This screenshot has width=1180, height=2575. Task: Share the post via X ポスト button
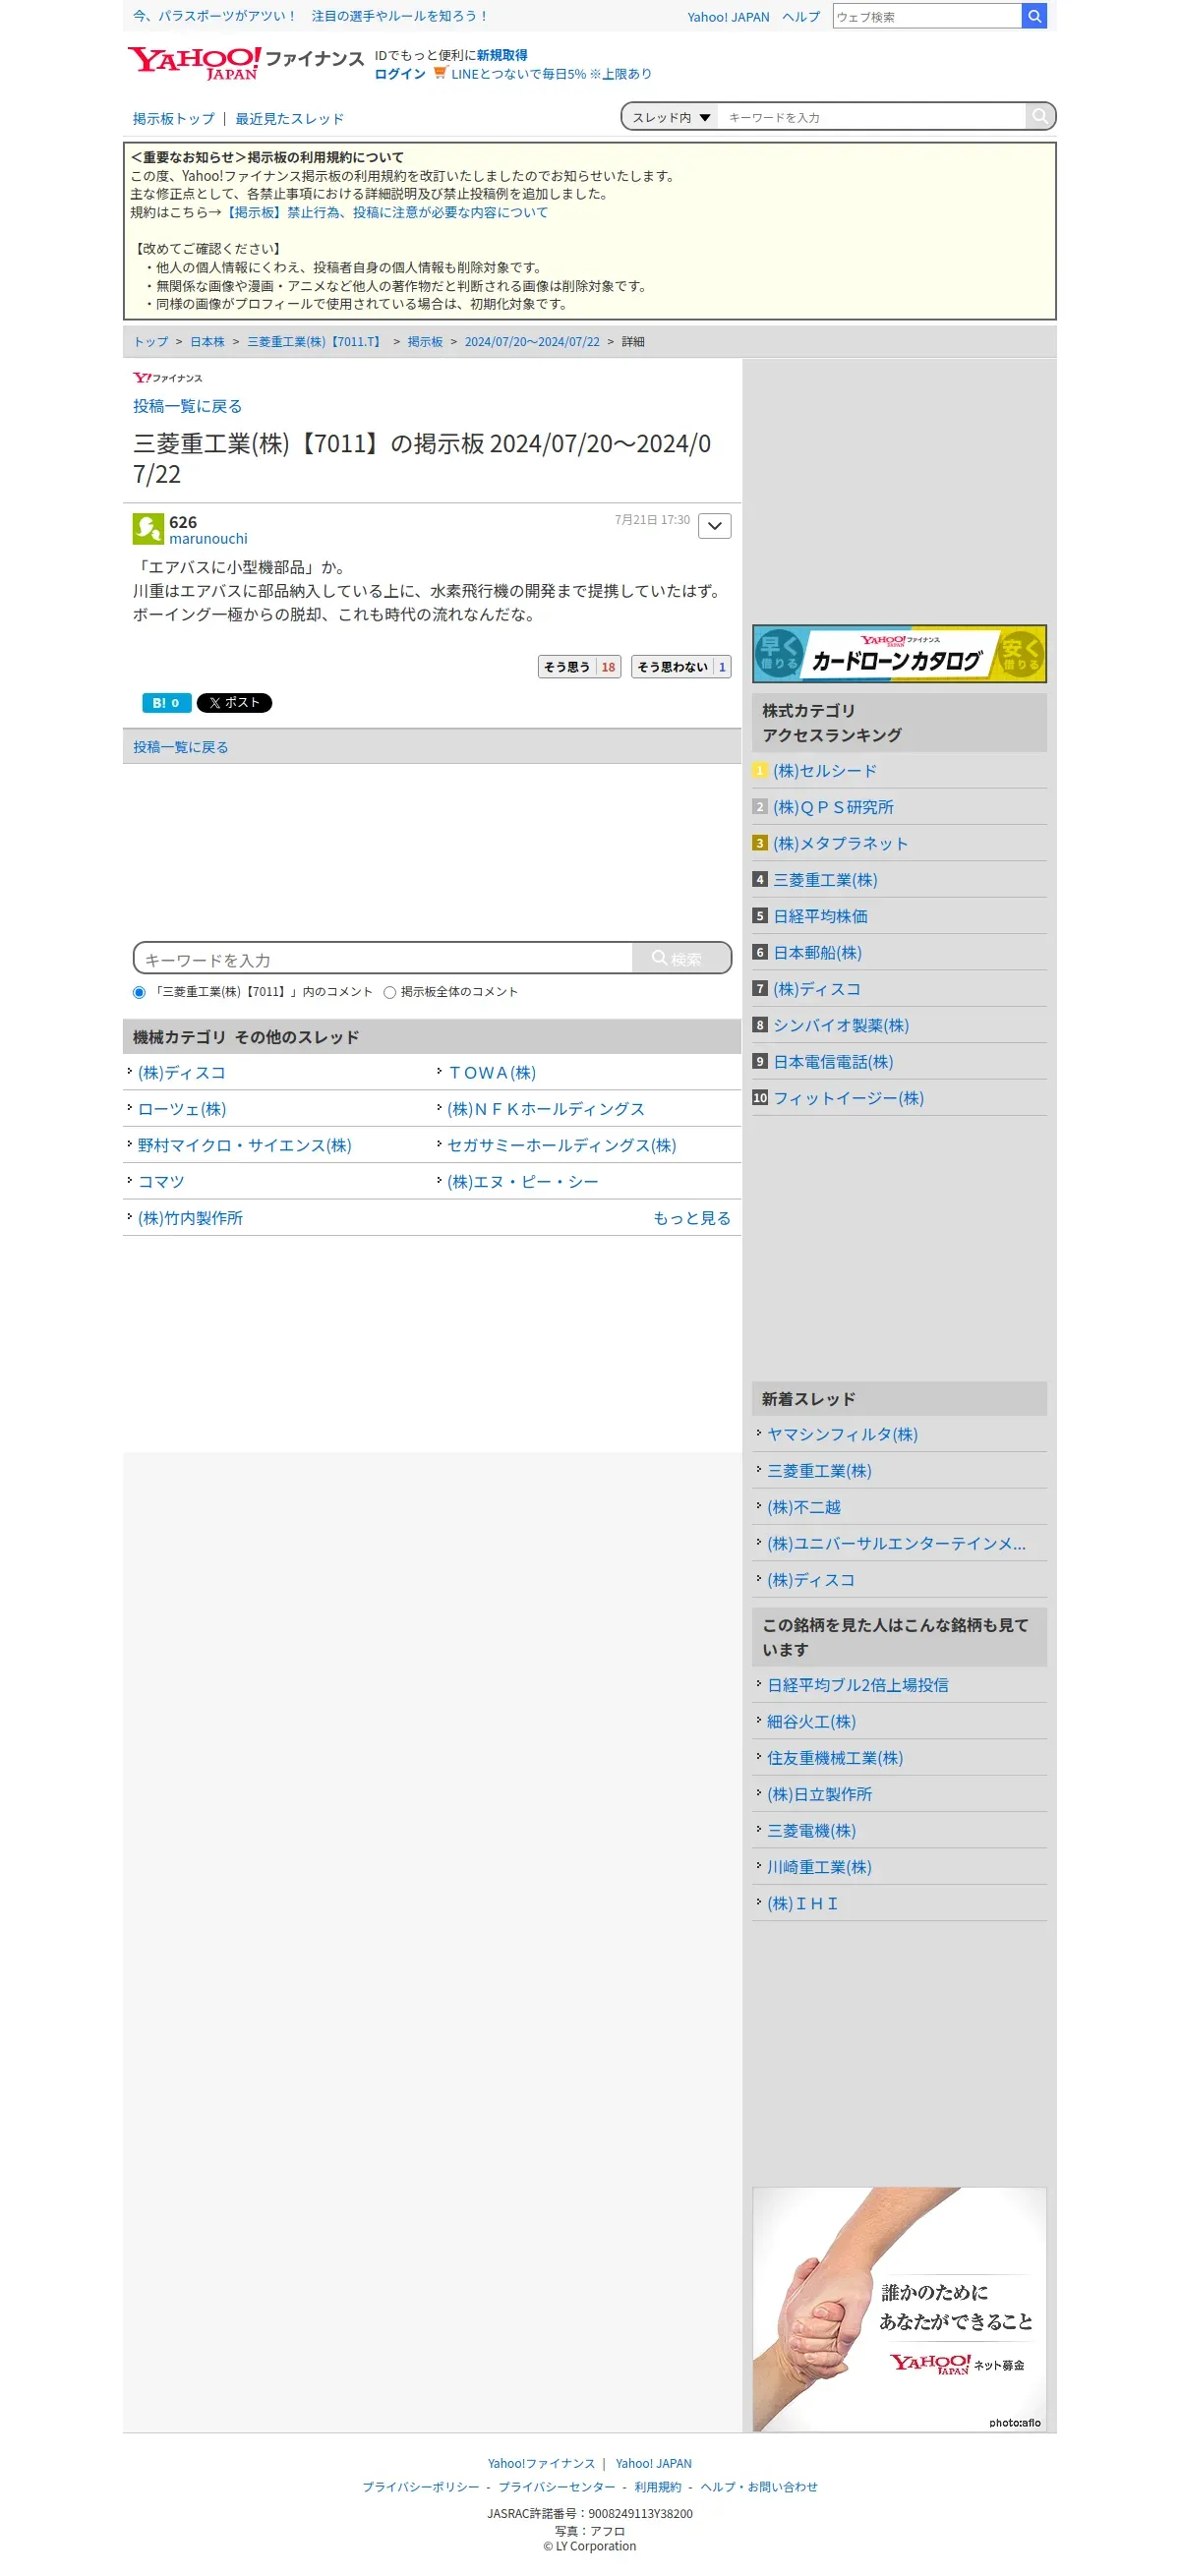pos(234,703)
